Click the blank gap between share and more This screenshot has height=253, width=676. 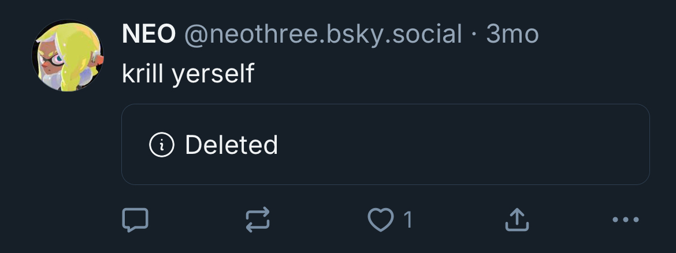click(x=572, y=220)
